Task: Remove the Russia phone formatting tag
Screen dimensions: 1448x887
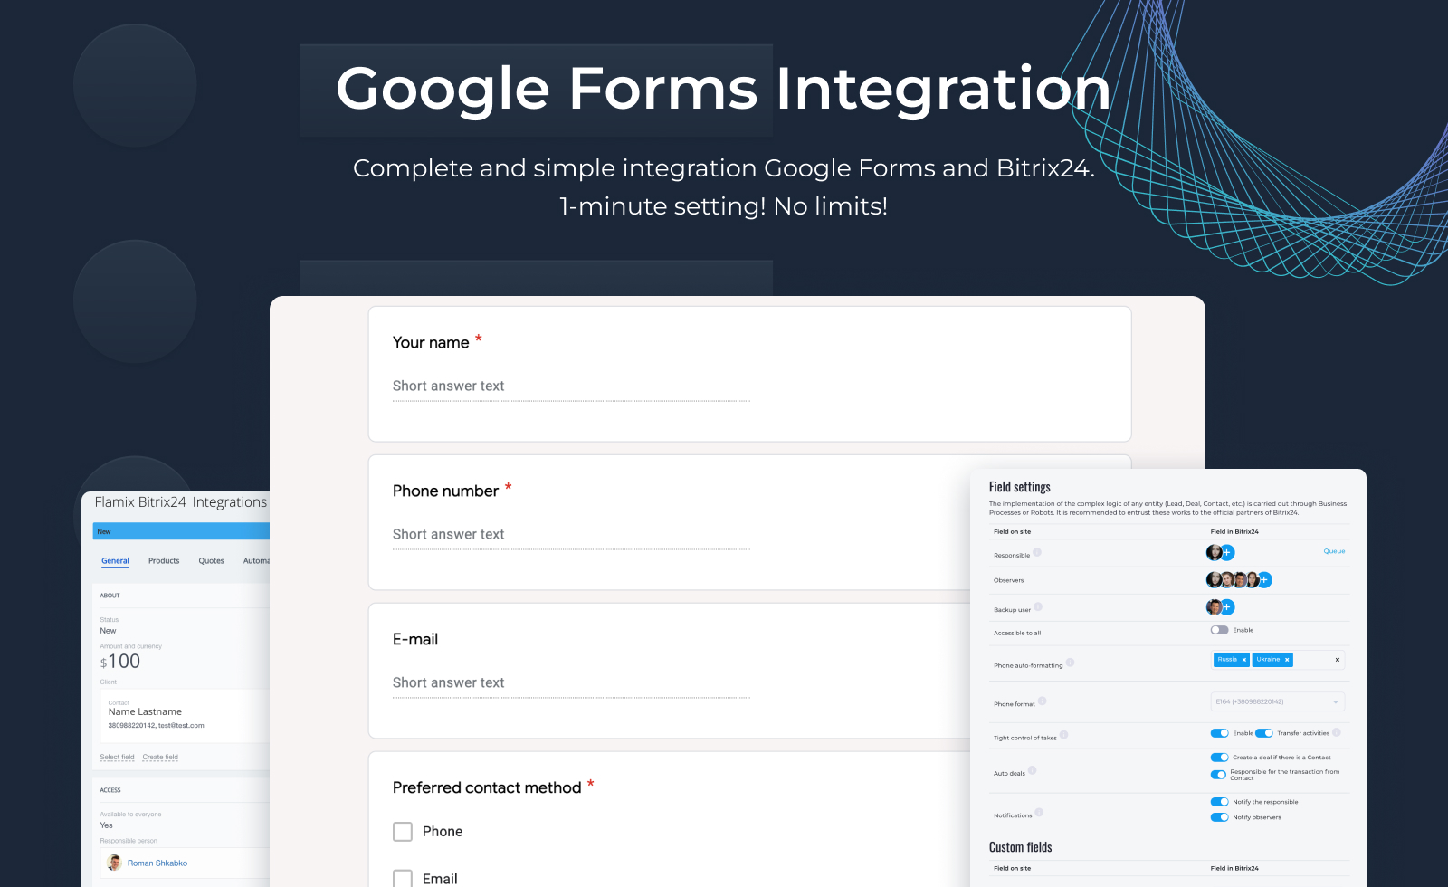Action: click(x=1243, y=660)
